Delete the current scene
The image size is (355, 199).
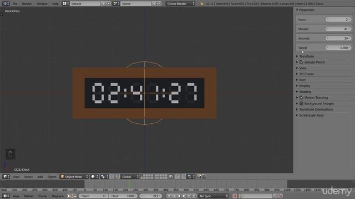pyautogui.click(x=159, y=4)
